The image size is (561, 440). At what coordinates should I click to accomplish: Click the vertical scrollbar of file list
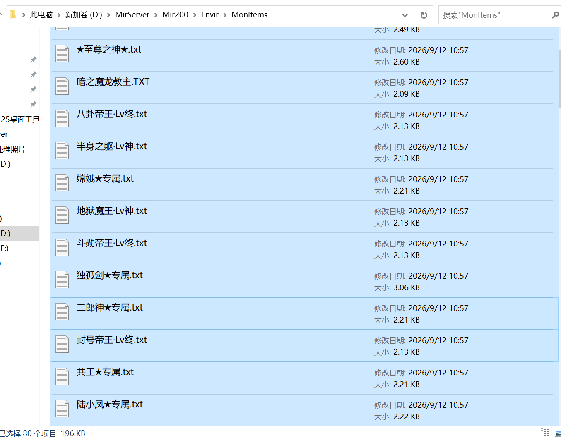click(559, 79)
